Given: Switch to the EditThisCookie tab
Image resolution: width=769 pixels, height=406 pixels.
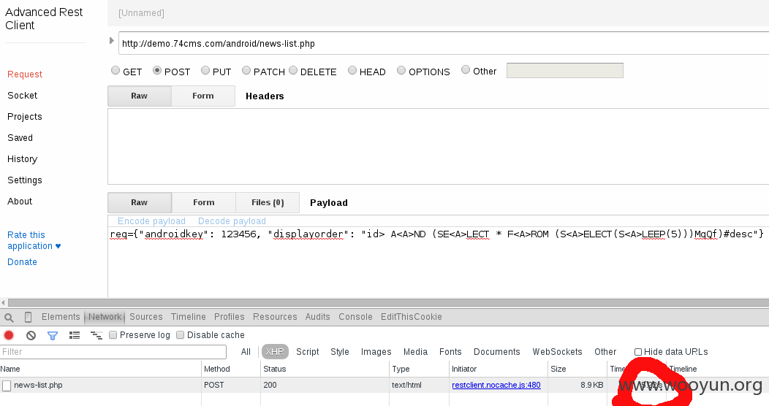Looking at the screenshot, I should click(412, 317).
